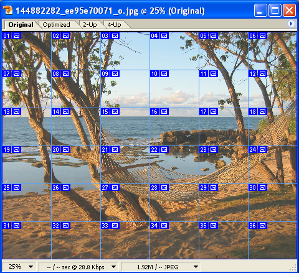Image resolution: width=299 pixels, height=273 pixels.
Task: Switch to the Optimized tab
Action: point(56,25)
